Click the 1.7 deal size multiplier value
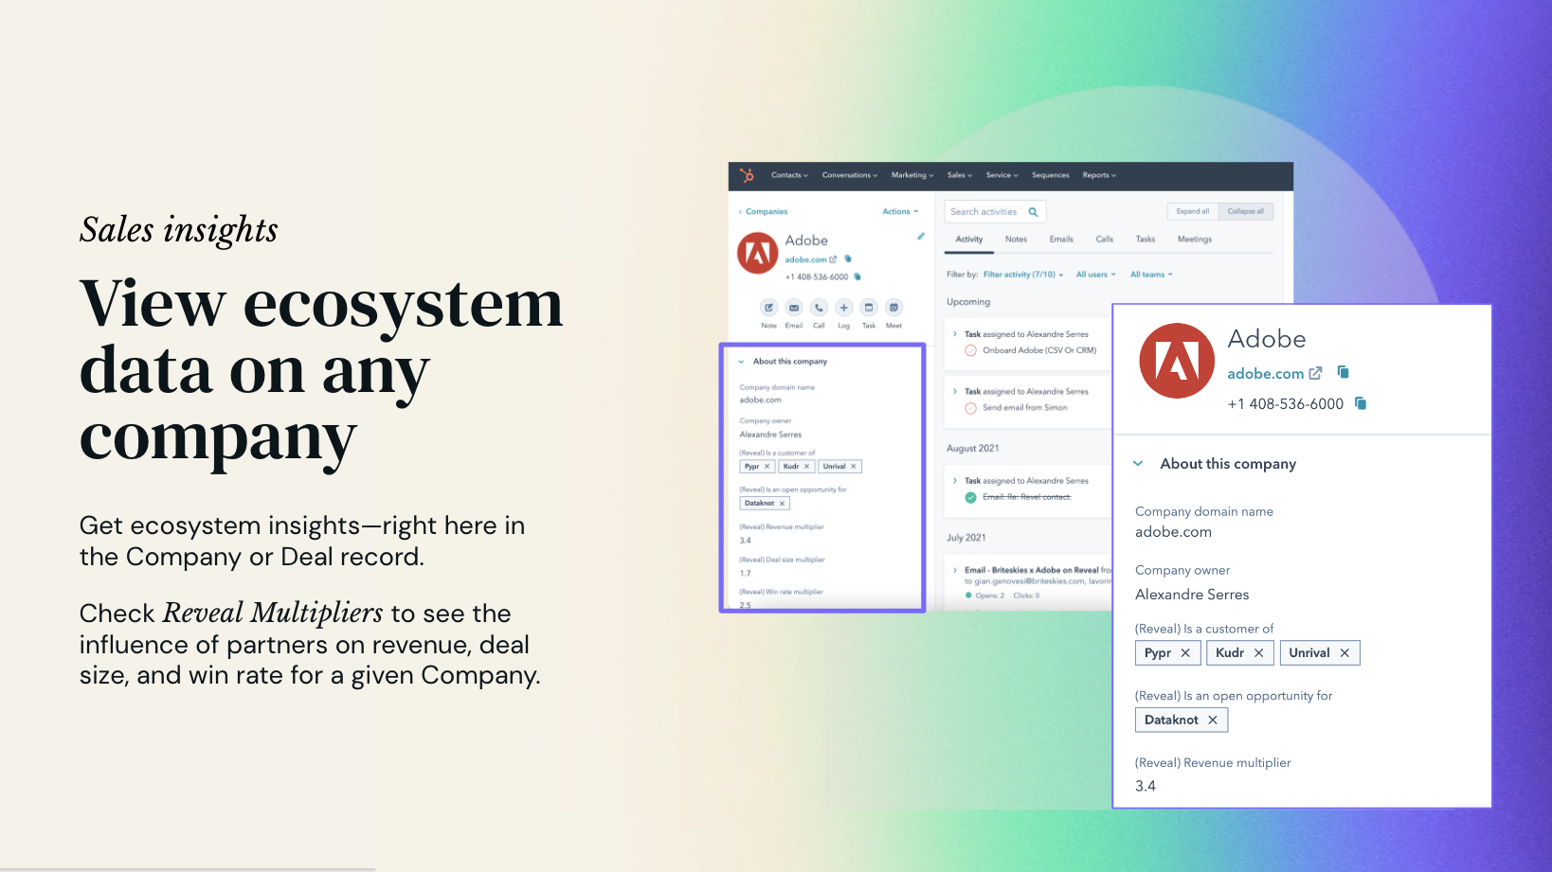Screen dimensions: 1552x872 745,573
